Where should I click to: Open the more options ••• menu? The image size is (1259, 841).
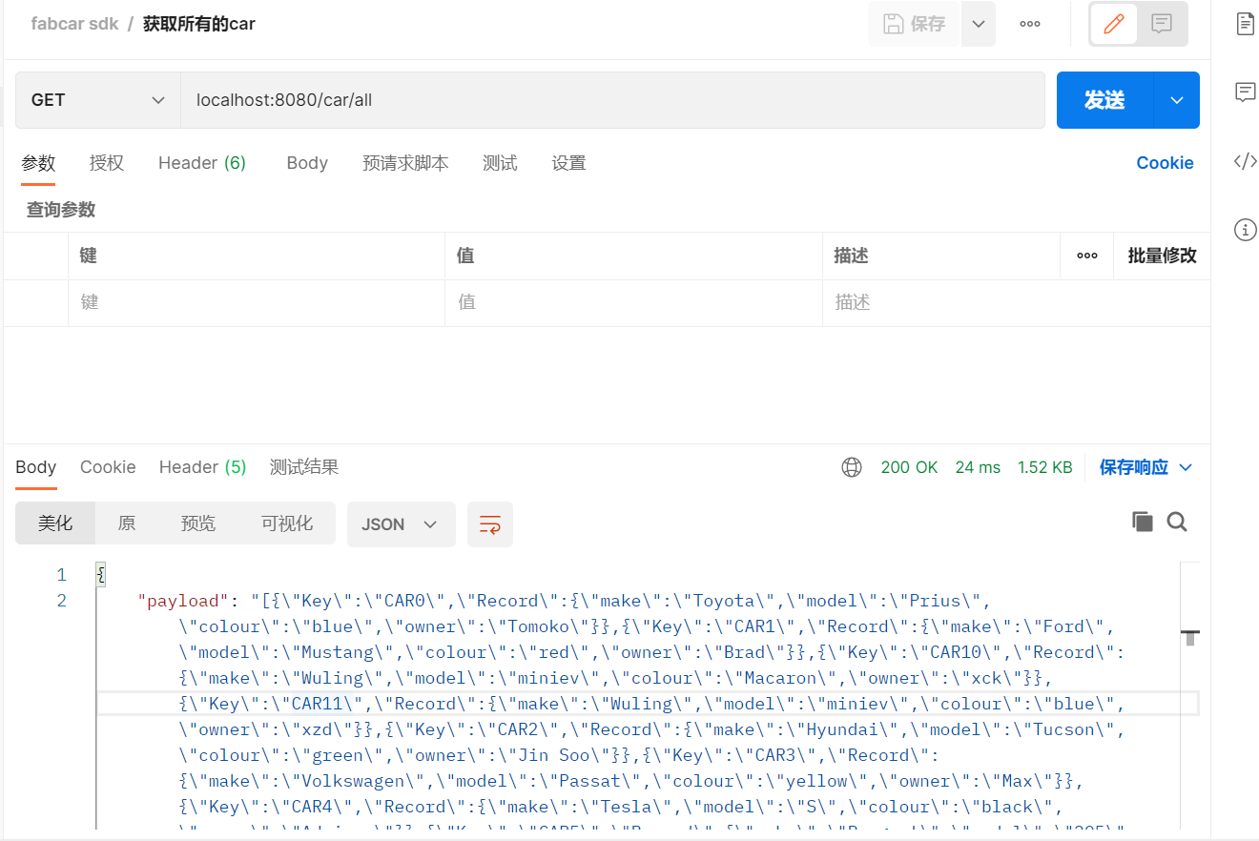[1029, 23]
